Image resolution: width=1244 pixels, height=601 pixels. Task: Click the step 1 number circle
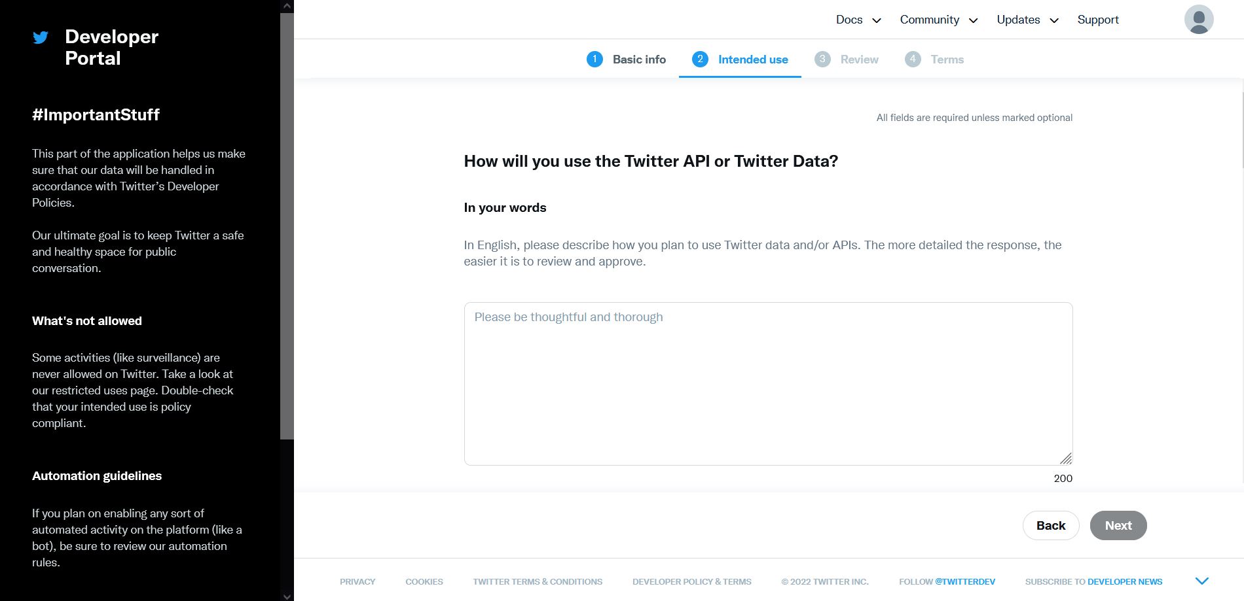595,60
